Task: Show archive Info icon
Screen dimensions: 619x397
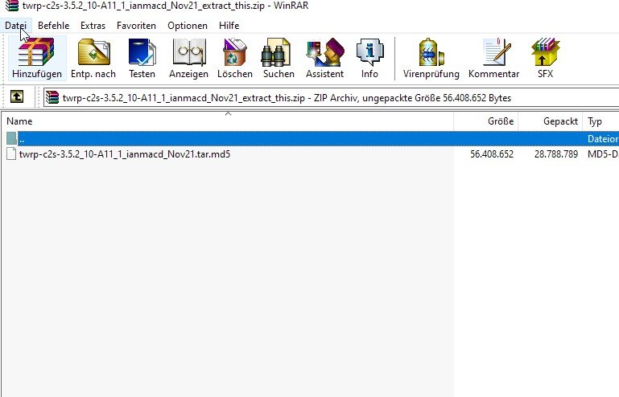Action: point(369,58)
